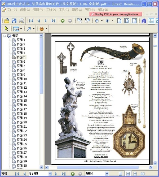159x177 pixels.
Task: Rotate page counterclockwise icon
Action: (x=87, y=21)
